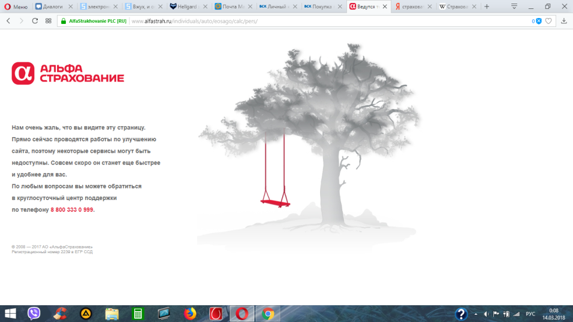573x322 pixels.
Task: Close the active Ведутся tab
Action: coord(385,7)
